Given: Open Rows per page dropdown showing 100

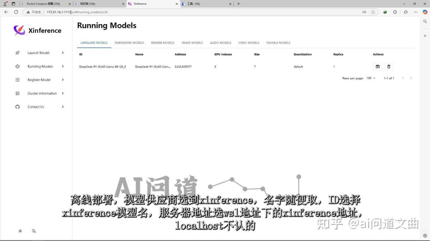Looking at the screenshot, I should coord(371,78).
